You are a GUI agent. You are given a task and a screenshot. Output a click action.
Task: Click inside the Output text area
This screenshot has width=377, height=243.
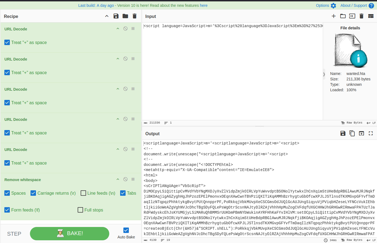(259, 189)
